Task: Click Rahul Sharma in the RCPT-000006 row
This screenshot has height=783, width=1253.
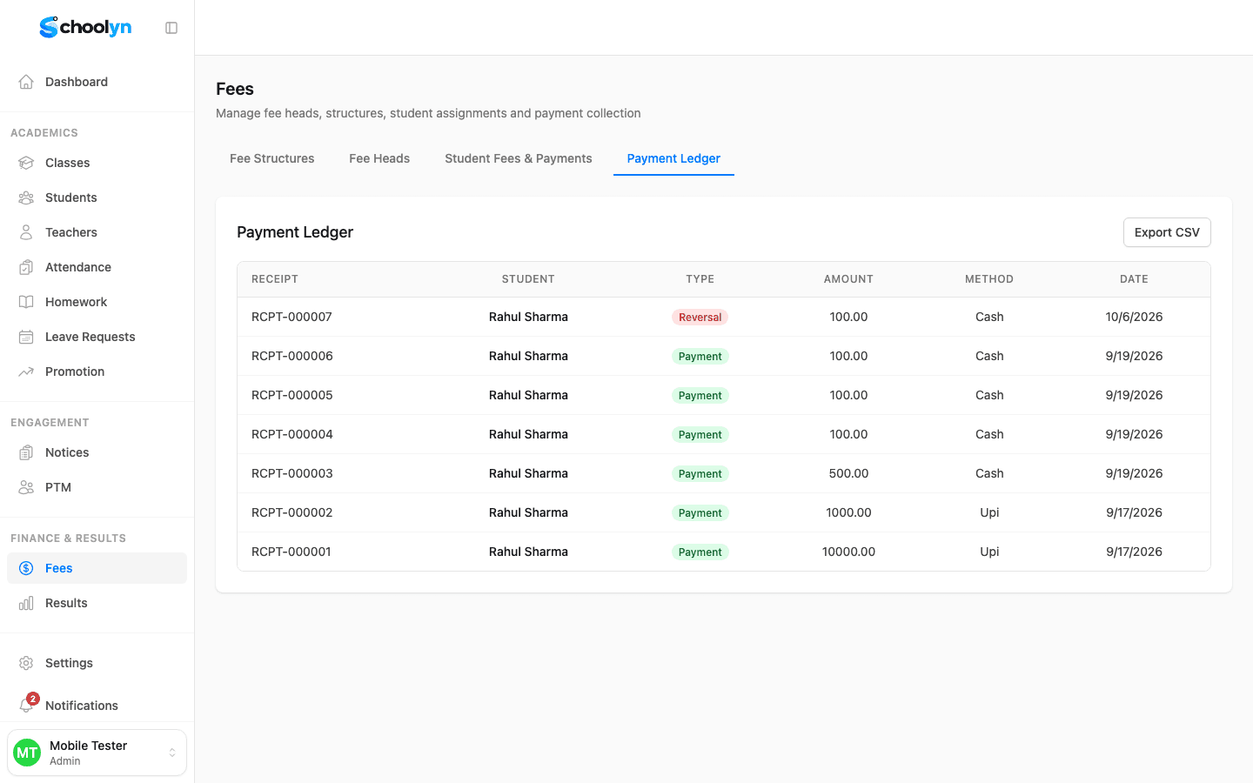Action: (528, 356)
